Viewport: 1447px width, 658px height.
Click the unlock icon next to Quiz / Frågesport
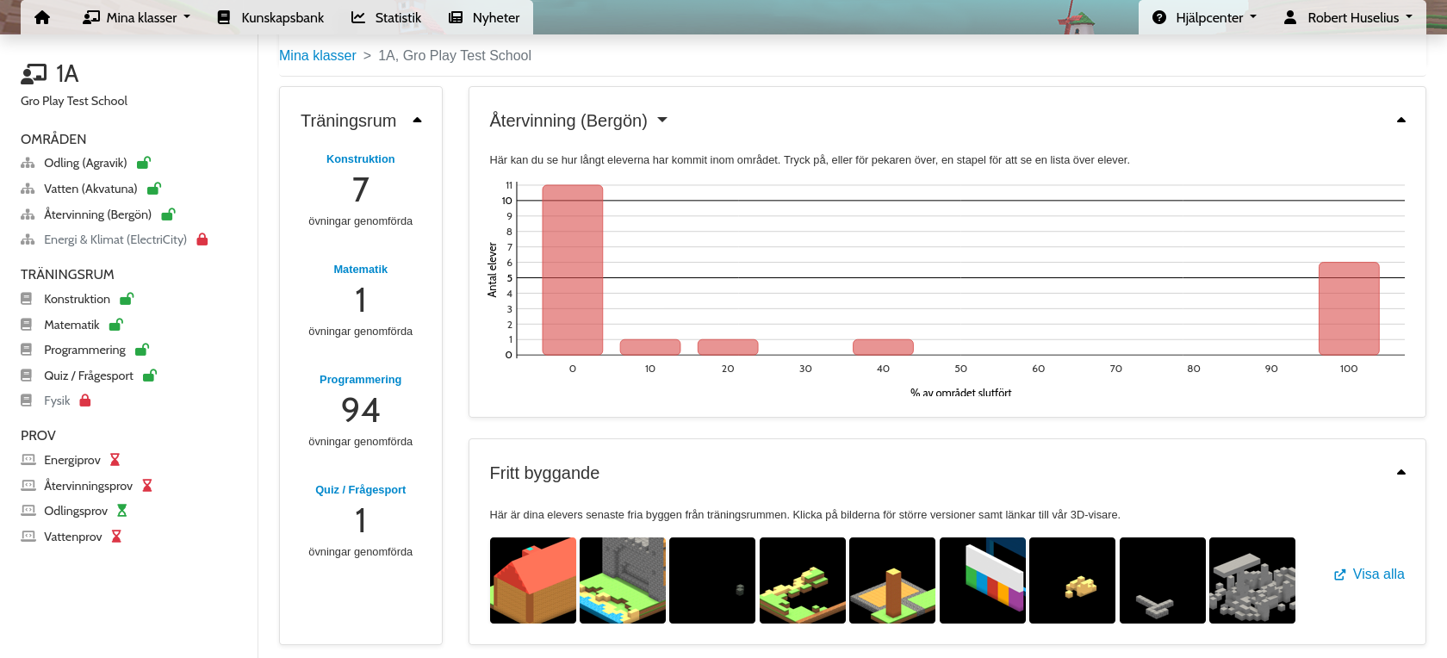click(150, 376)
